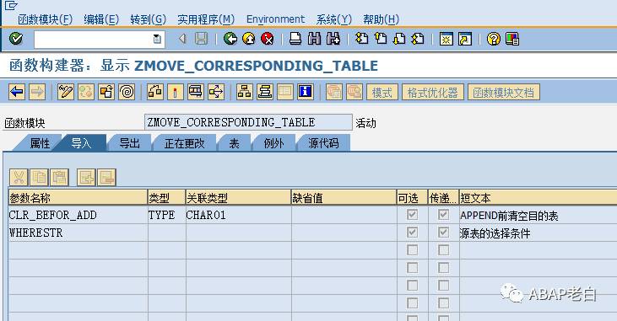Viewport: 617px width, 321px height.
Task: Click the 短文本 column header
Action: (538, 198)
